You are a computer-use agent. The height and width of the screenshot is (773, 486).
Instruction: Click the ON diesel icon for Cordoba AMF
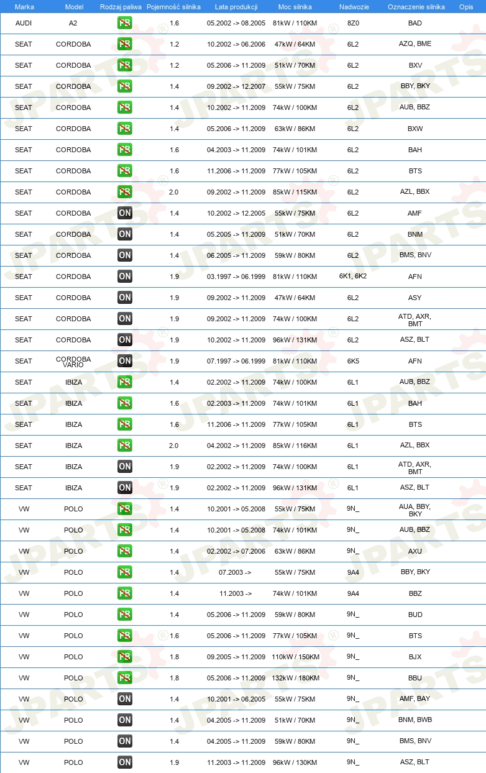(x=125, y=213)
